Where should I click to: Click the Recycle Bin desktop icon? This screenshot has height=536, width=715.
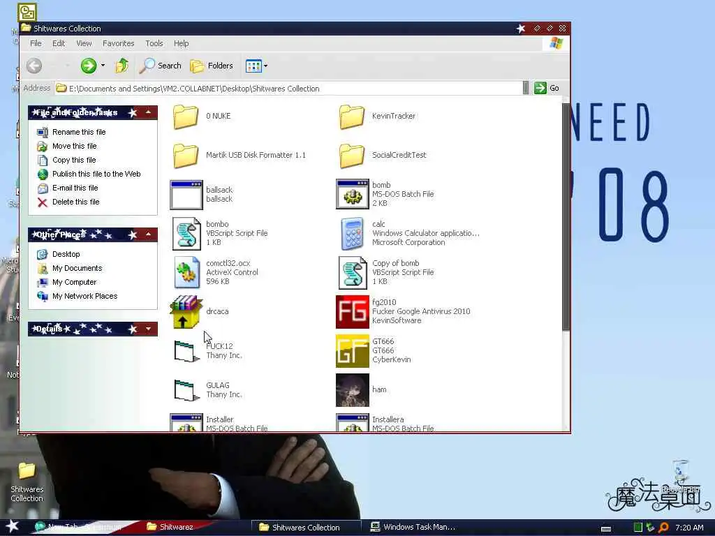coord(680,476)
